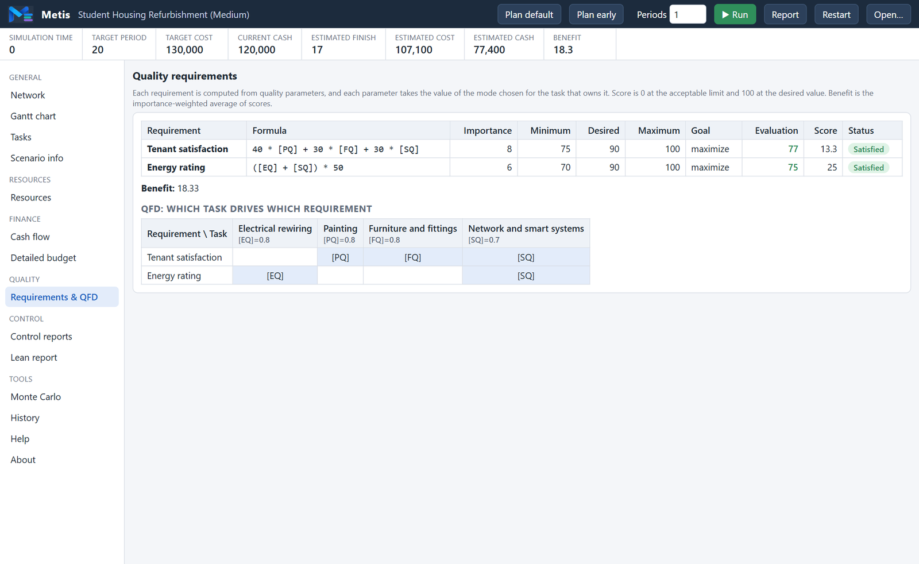Click the Painting QFD column header
This screenshot has height=564, width=919.
point(340,233)
